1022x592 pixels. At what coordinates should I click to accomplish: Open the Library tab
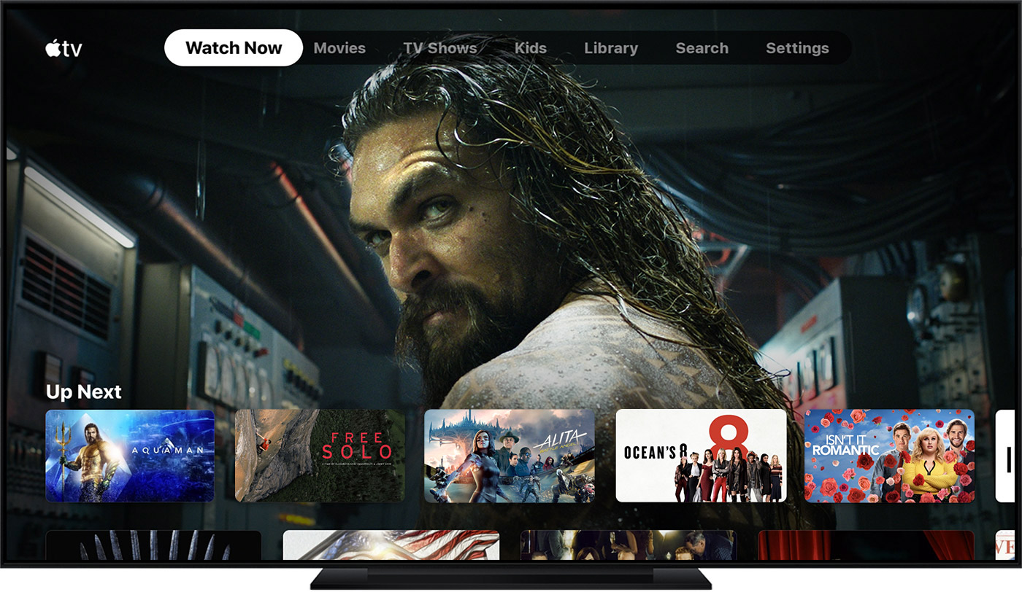[x=611, y=48]
